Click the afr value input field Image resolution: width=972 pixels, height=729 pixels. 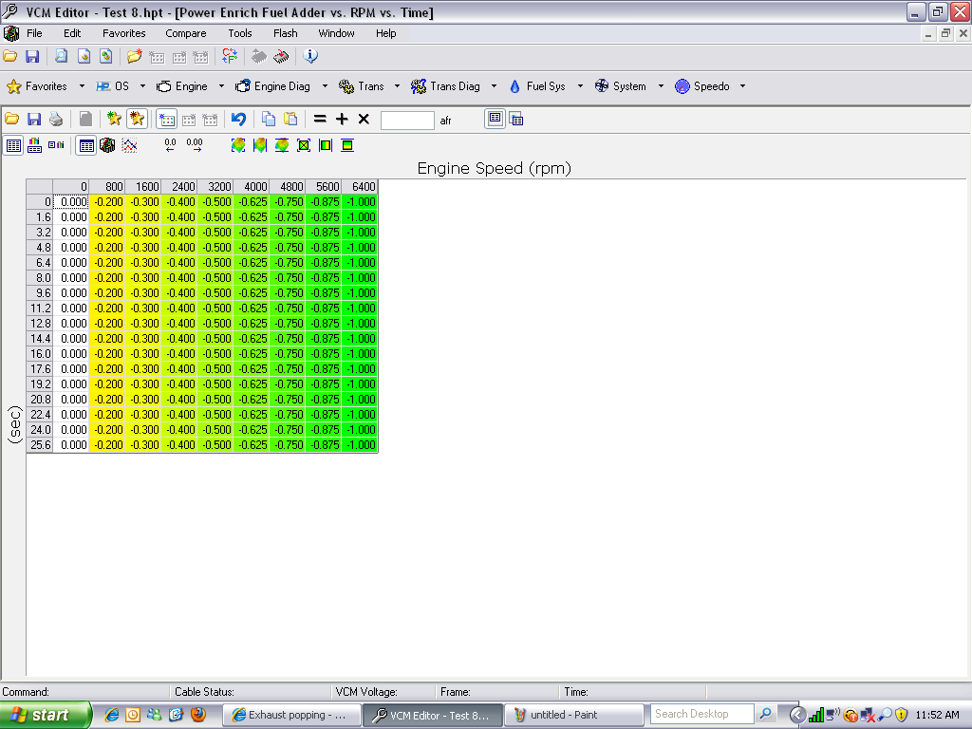407,121
